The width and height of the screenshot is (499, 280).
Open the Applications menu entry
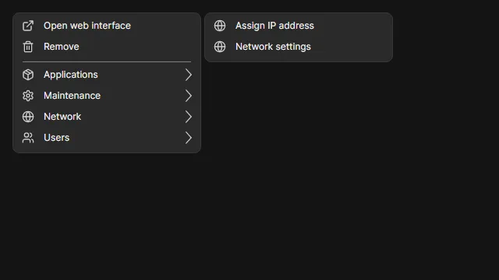107,75
